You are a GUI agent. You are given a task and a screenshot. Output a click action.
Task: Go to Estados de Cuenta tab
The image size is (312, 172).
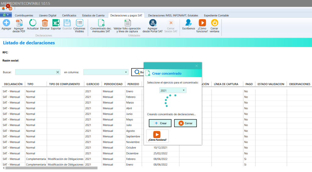click(x=93, y=15)
